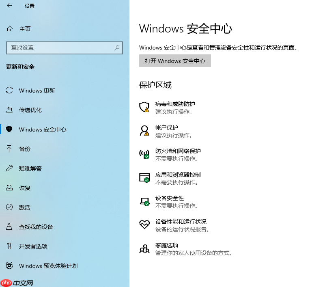325x287 pixels.
Task: Click the 设置 window title text
Action: [x=30, y=6]
